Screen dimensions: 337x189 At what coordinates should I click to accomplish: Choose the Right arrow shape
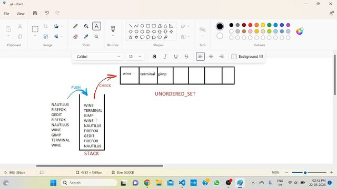(148, 31)
